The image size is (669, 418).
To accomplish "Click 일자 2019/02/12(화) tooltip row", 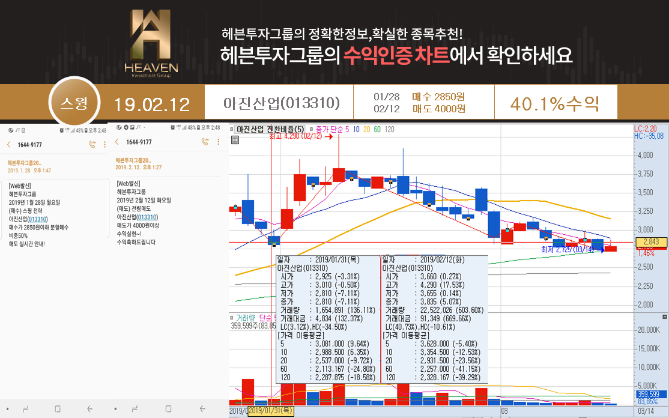I will click(423, 260).
